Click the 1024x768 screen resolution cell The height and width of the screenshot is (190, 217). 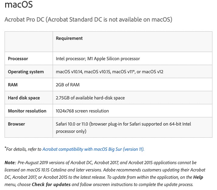(x=82, y=111)
